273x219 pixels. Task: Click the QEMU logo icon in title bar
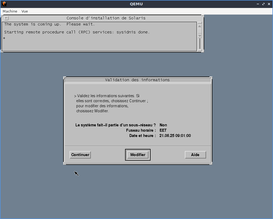(x=4, y=4)
